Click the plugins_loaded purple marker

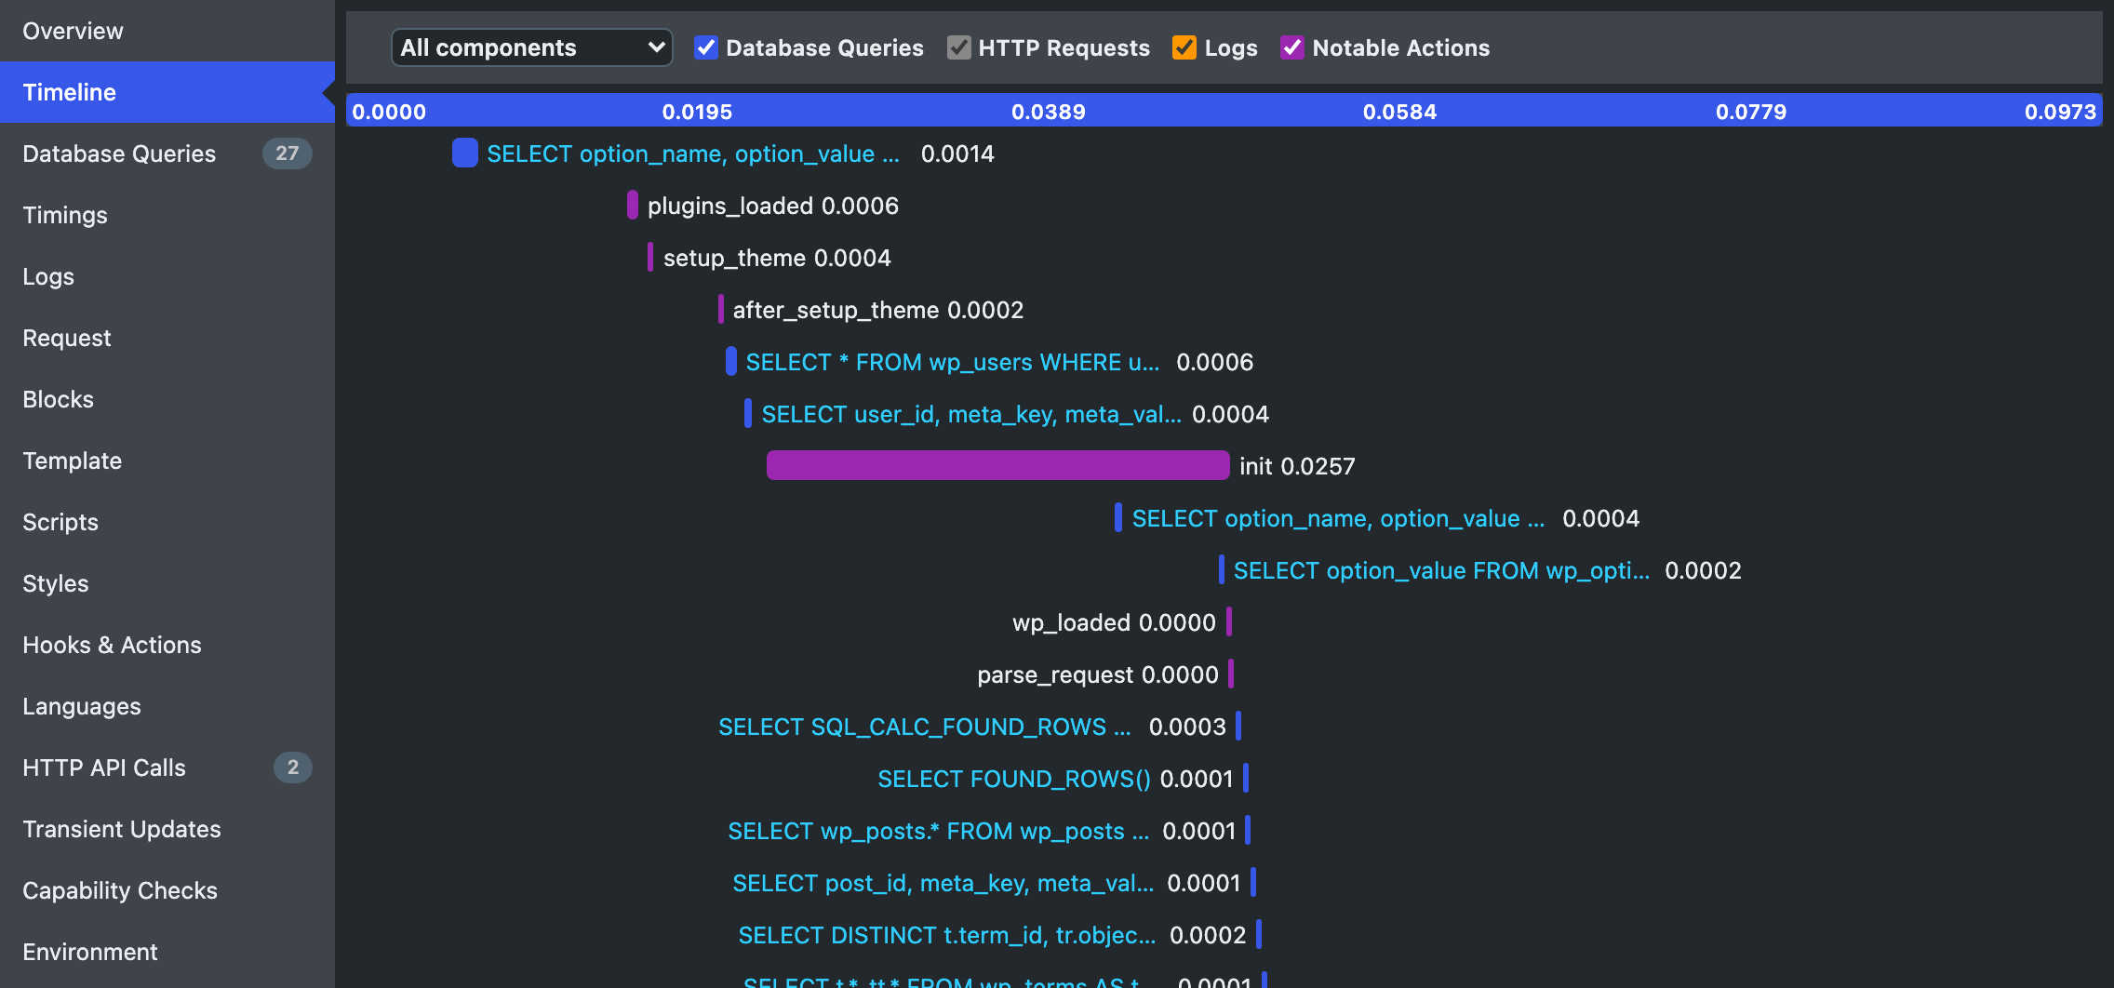click(x=633, y=205)
